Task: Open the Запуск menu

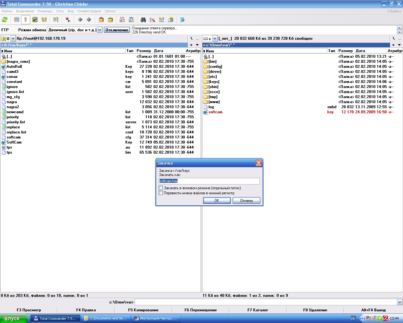Action: [x=110, y=11]
